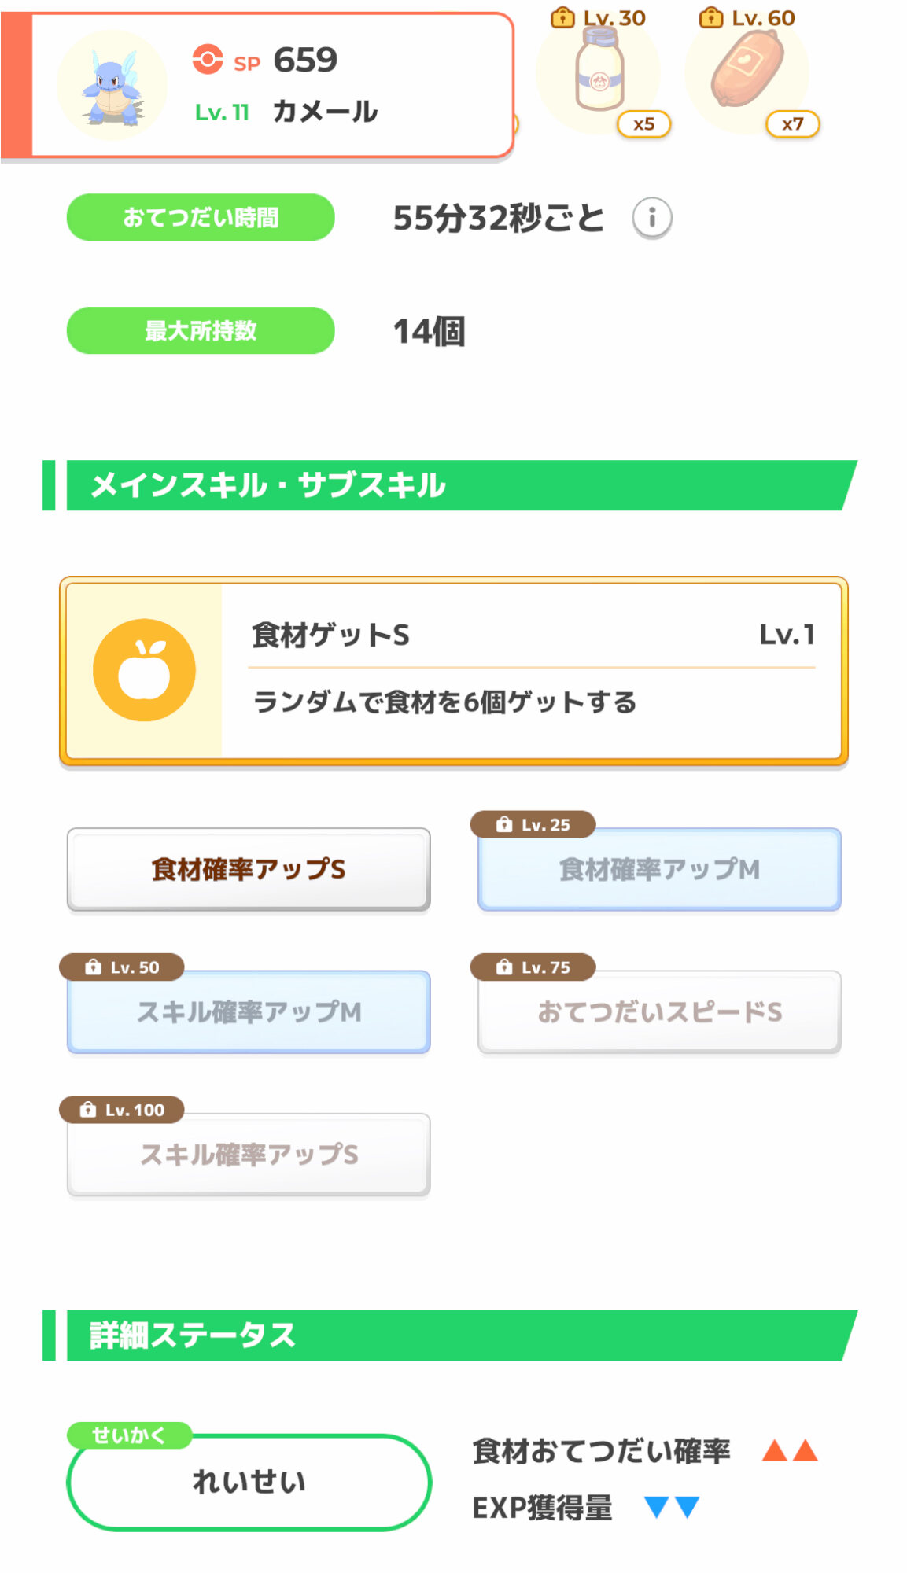This screenshot has height=1573, width=907.
Task: Tap the スキル確率アップS sub skill
Action: [249, 1155]
